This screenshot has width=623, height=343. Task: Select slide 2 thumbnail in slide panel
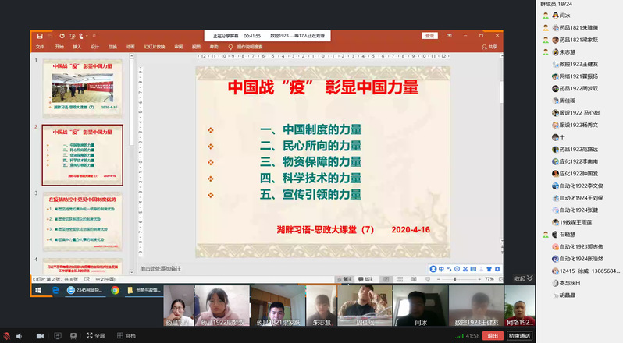[83, 155]
